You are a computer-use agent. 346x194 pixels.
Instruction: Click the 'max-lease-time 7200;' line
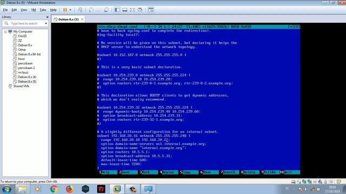[121, 164]
